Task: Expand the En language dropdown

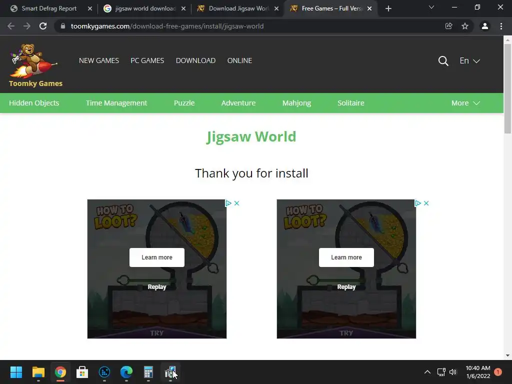Action: tap(469, 60)
